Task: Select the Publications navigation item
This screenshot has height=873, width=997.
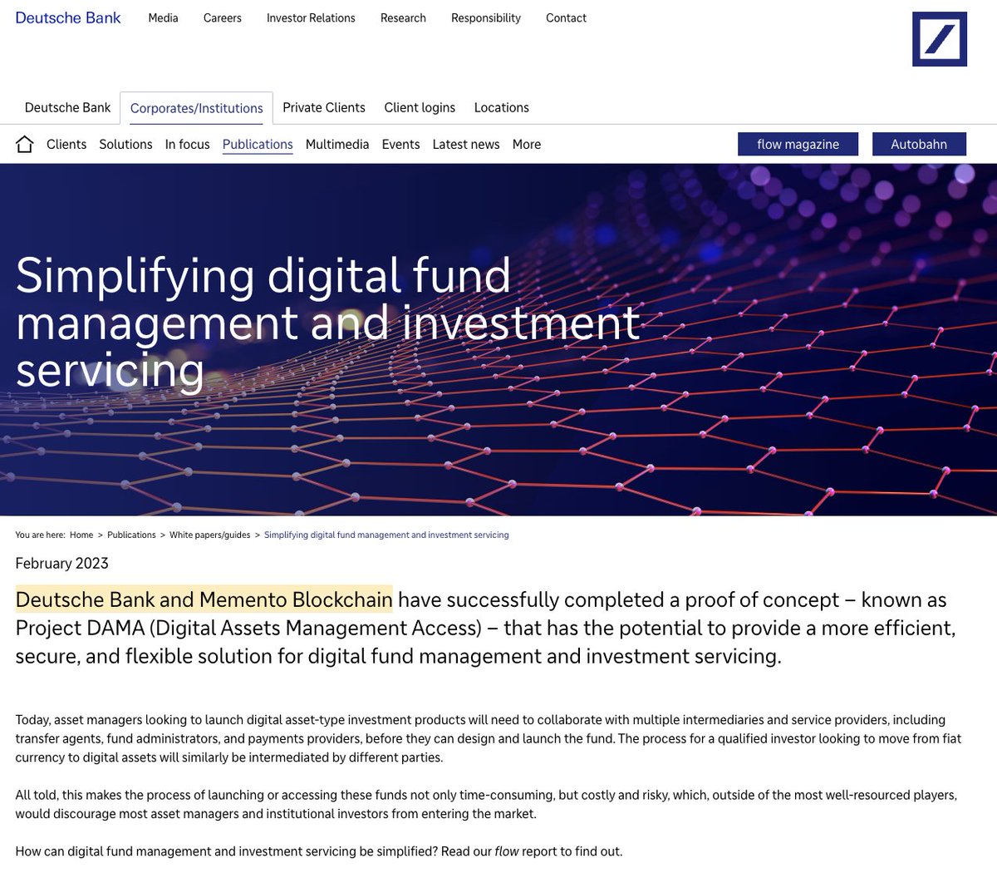Action: tap(258, 144)
